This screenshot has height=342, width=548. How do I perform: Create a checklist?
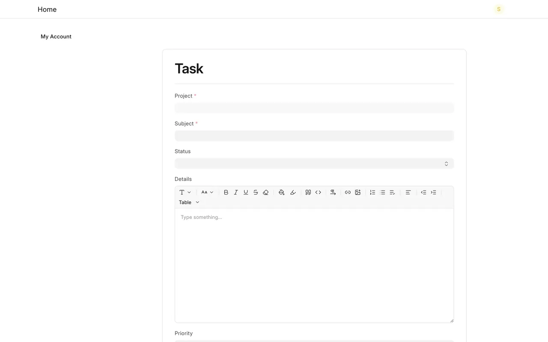(392, 192)
